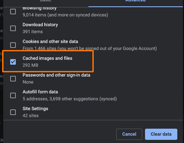Image resolution: width=184 pixels, height=143 pixels.
Task: Click the Cookies and other site data label
Action: 50,42
